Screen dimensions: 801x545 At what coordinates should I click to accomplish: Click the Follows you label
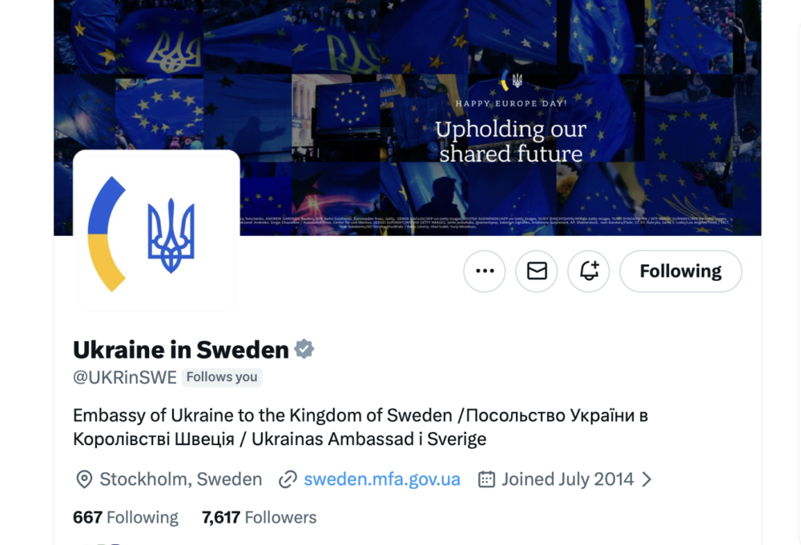coord(222,378)
